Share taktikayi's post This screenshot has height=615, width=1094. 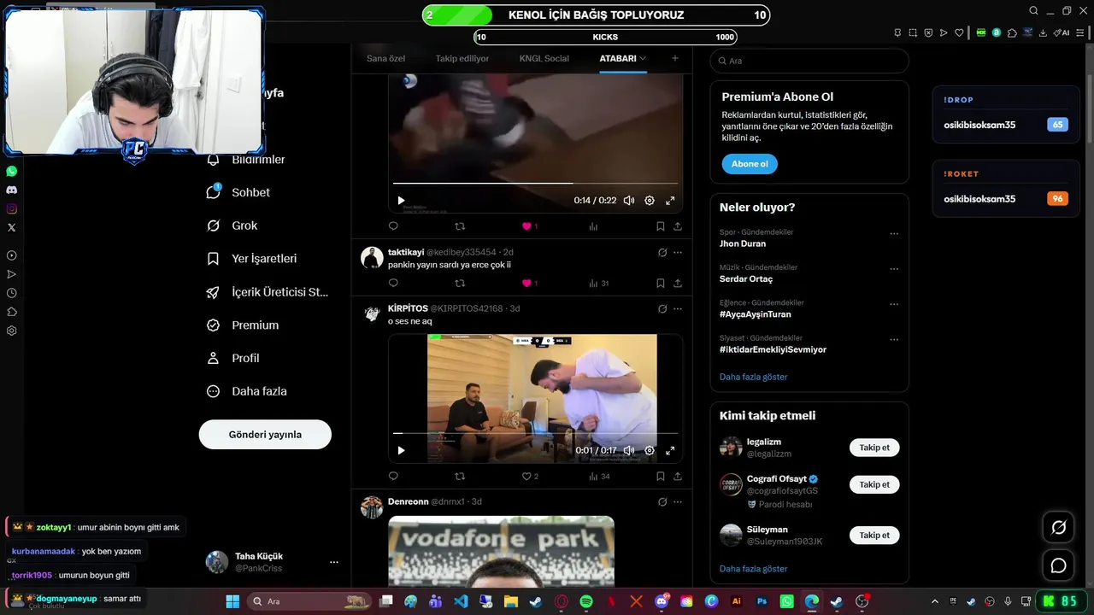(678, 284)
